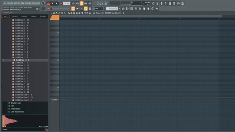Open the FILE menu
Image resolution: width=235 pixels, height=132 pixels.
coord(5,3)
